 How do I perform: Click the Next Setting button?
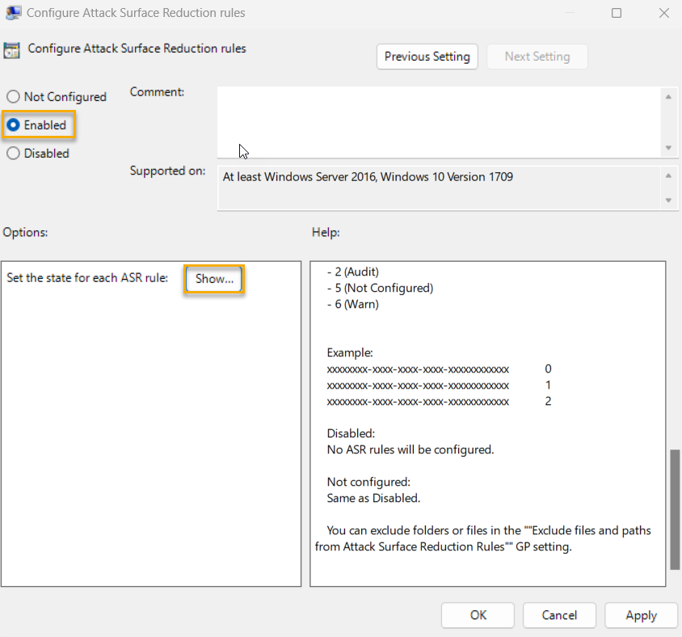537,57
